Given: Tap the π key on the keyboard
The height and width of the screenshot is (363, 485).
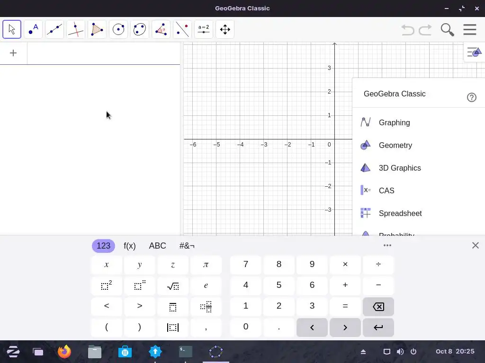Looking at the screenshot, I should click(x=206, y=265).
